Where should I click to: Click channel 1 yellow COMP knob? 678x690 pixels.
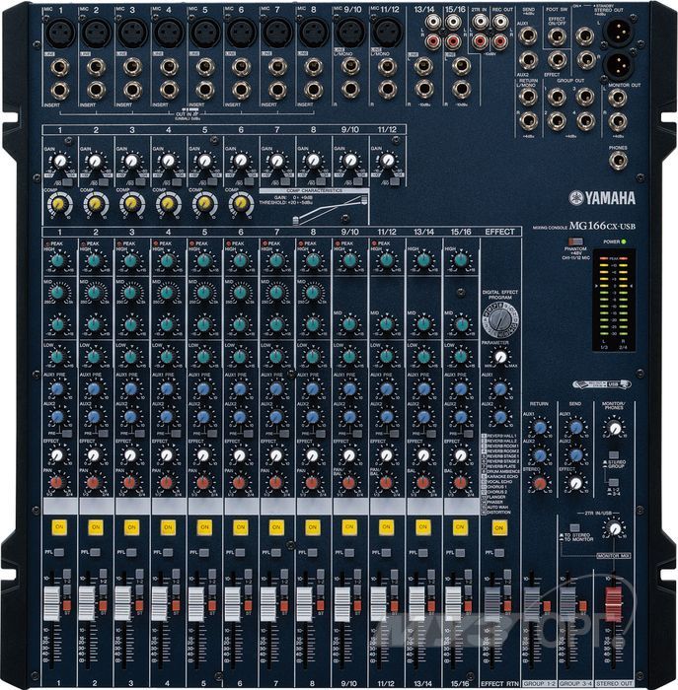pos(59,204)
